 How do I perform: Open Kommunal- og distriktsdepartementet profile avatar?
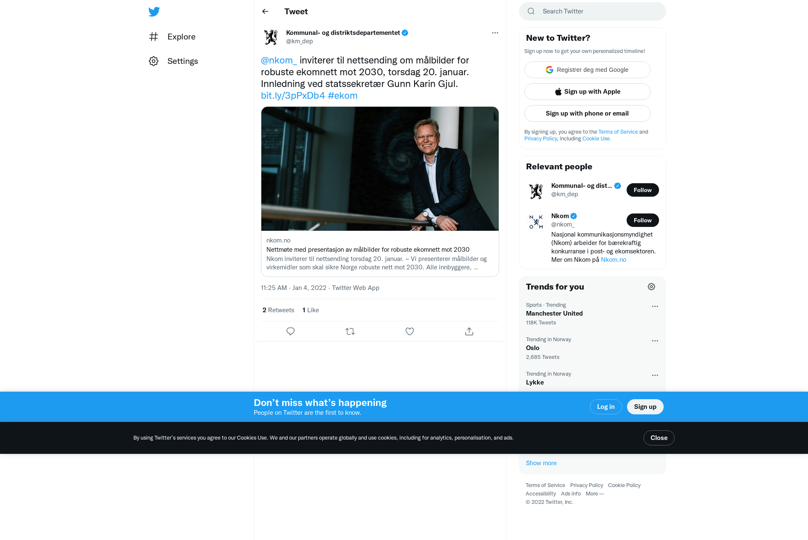(x=271, y=37)
